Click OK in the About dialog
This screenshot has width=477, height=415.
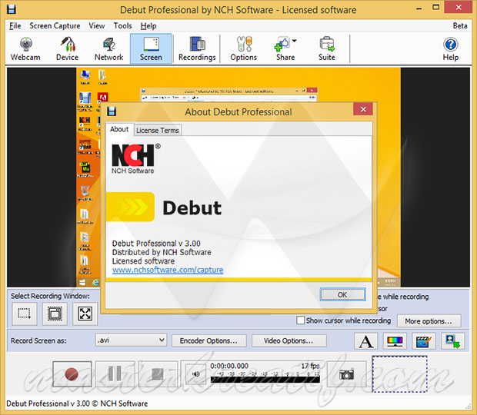pos(342,294)
